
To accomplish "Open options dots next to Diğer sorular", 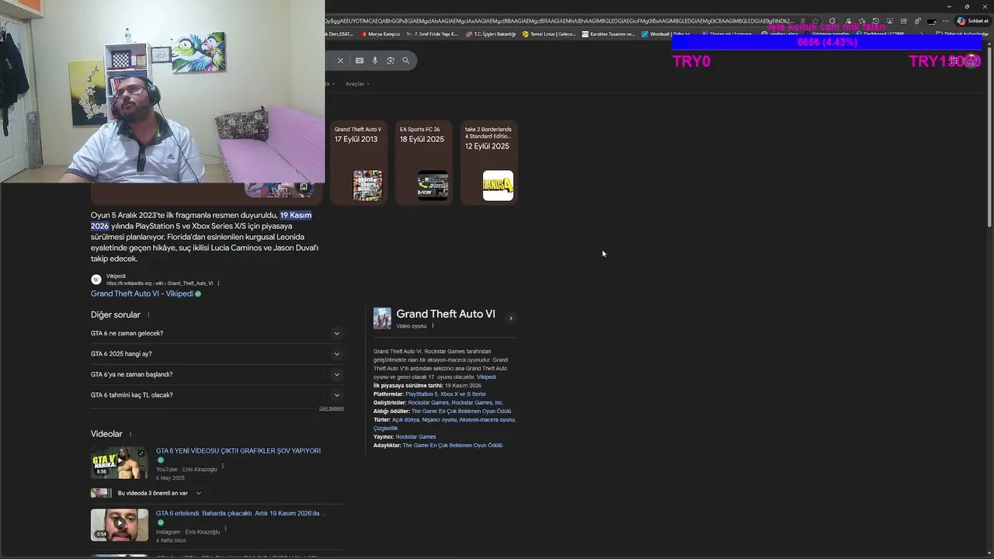I will (148, 315).
